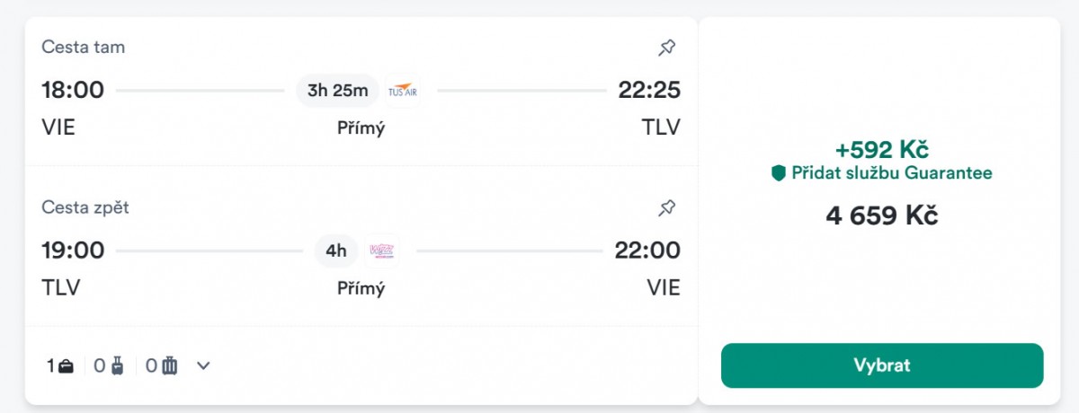1079x413 pixels.
Task: Click the Guarantee shield icon
Action: [779, 173]
